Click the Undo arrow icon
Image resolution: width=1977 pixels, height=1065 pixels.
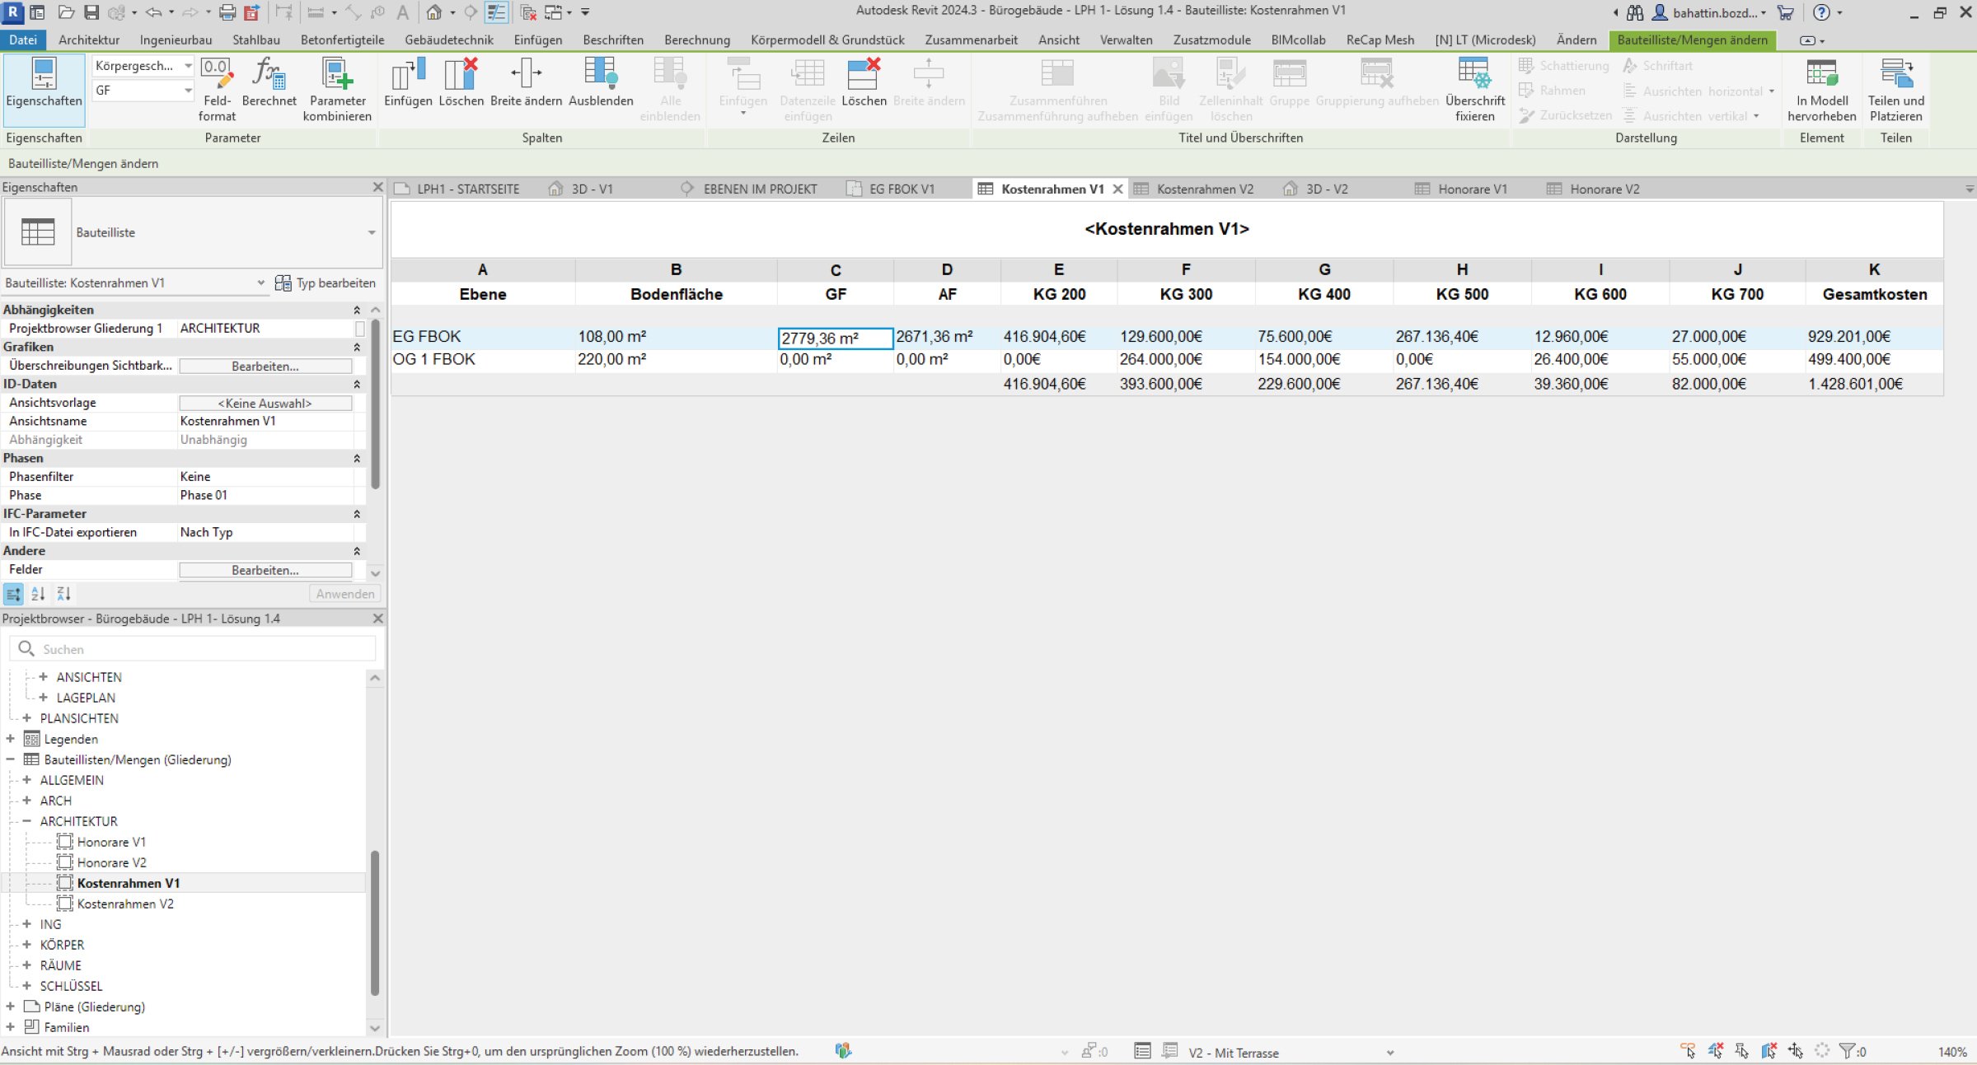pyautogui.click(x=153, y=12)
